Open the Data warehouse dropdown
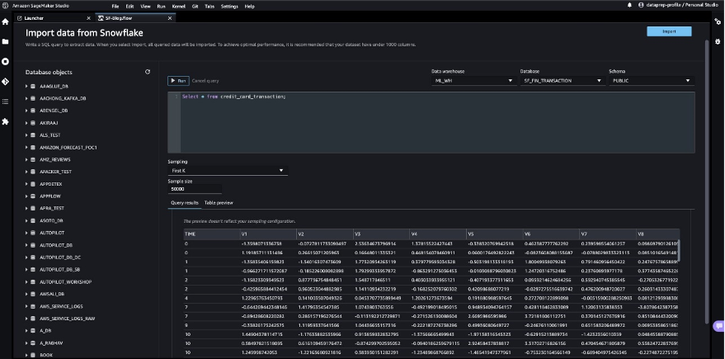This screenshot has width=725, height=359. click(473, 81)
